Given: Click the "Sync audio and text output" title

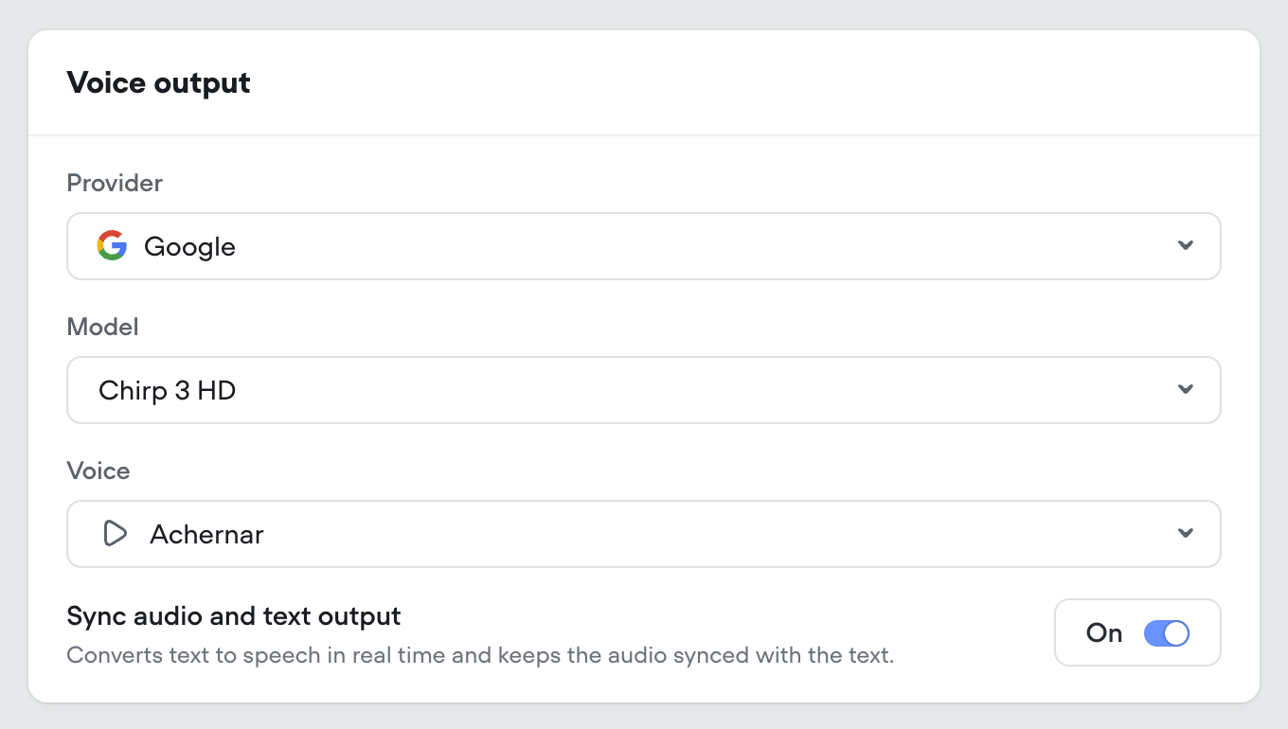Looking at the screenshot, I should [234, 616].
